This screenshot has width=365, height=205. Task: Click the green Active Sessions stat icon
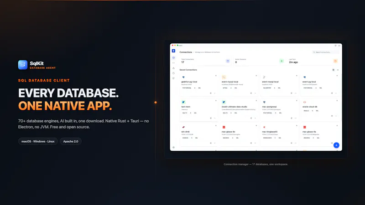[282, 61]
